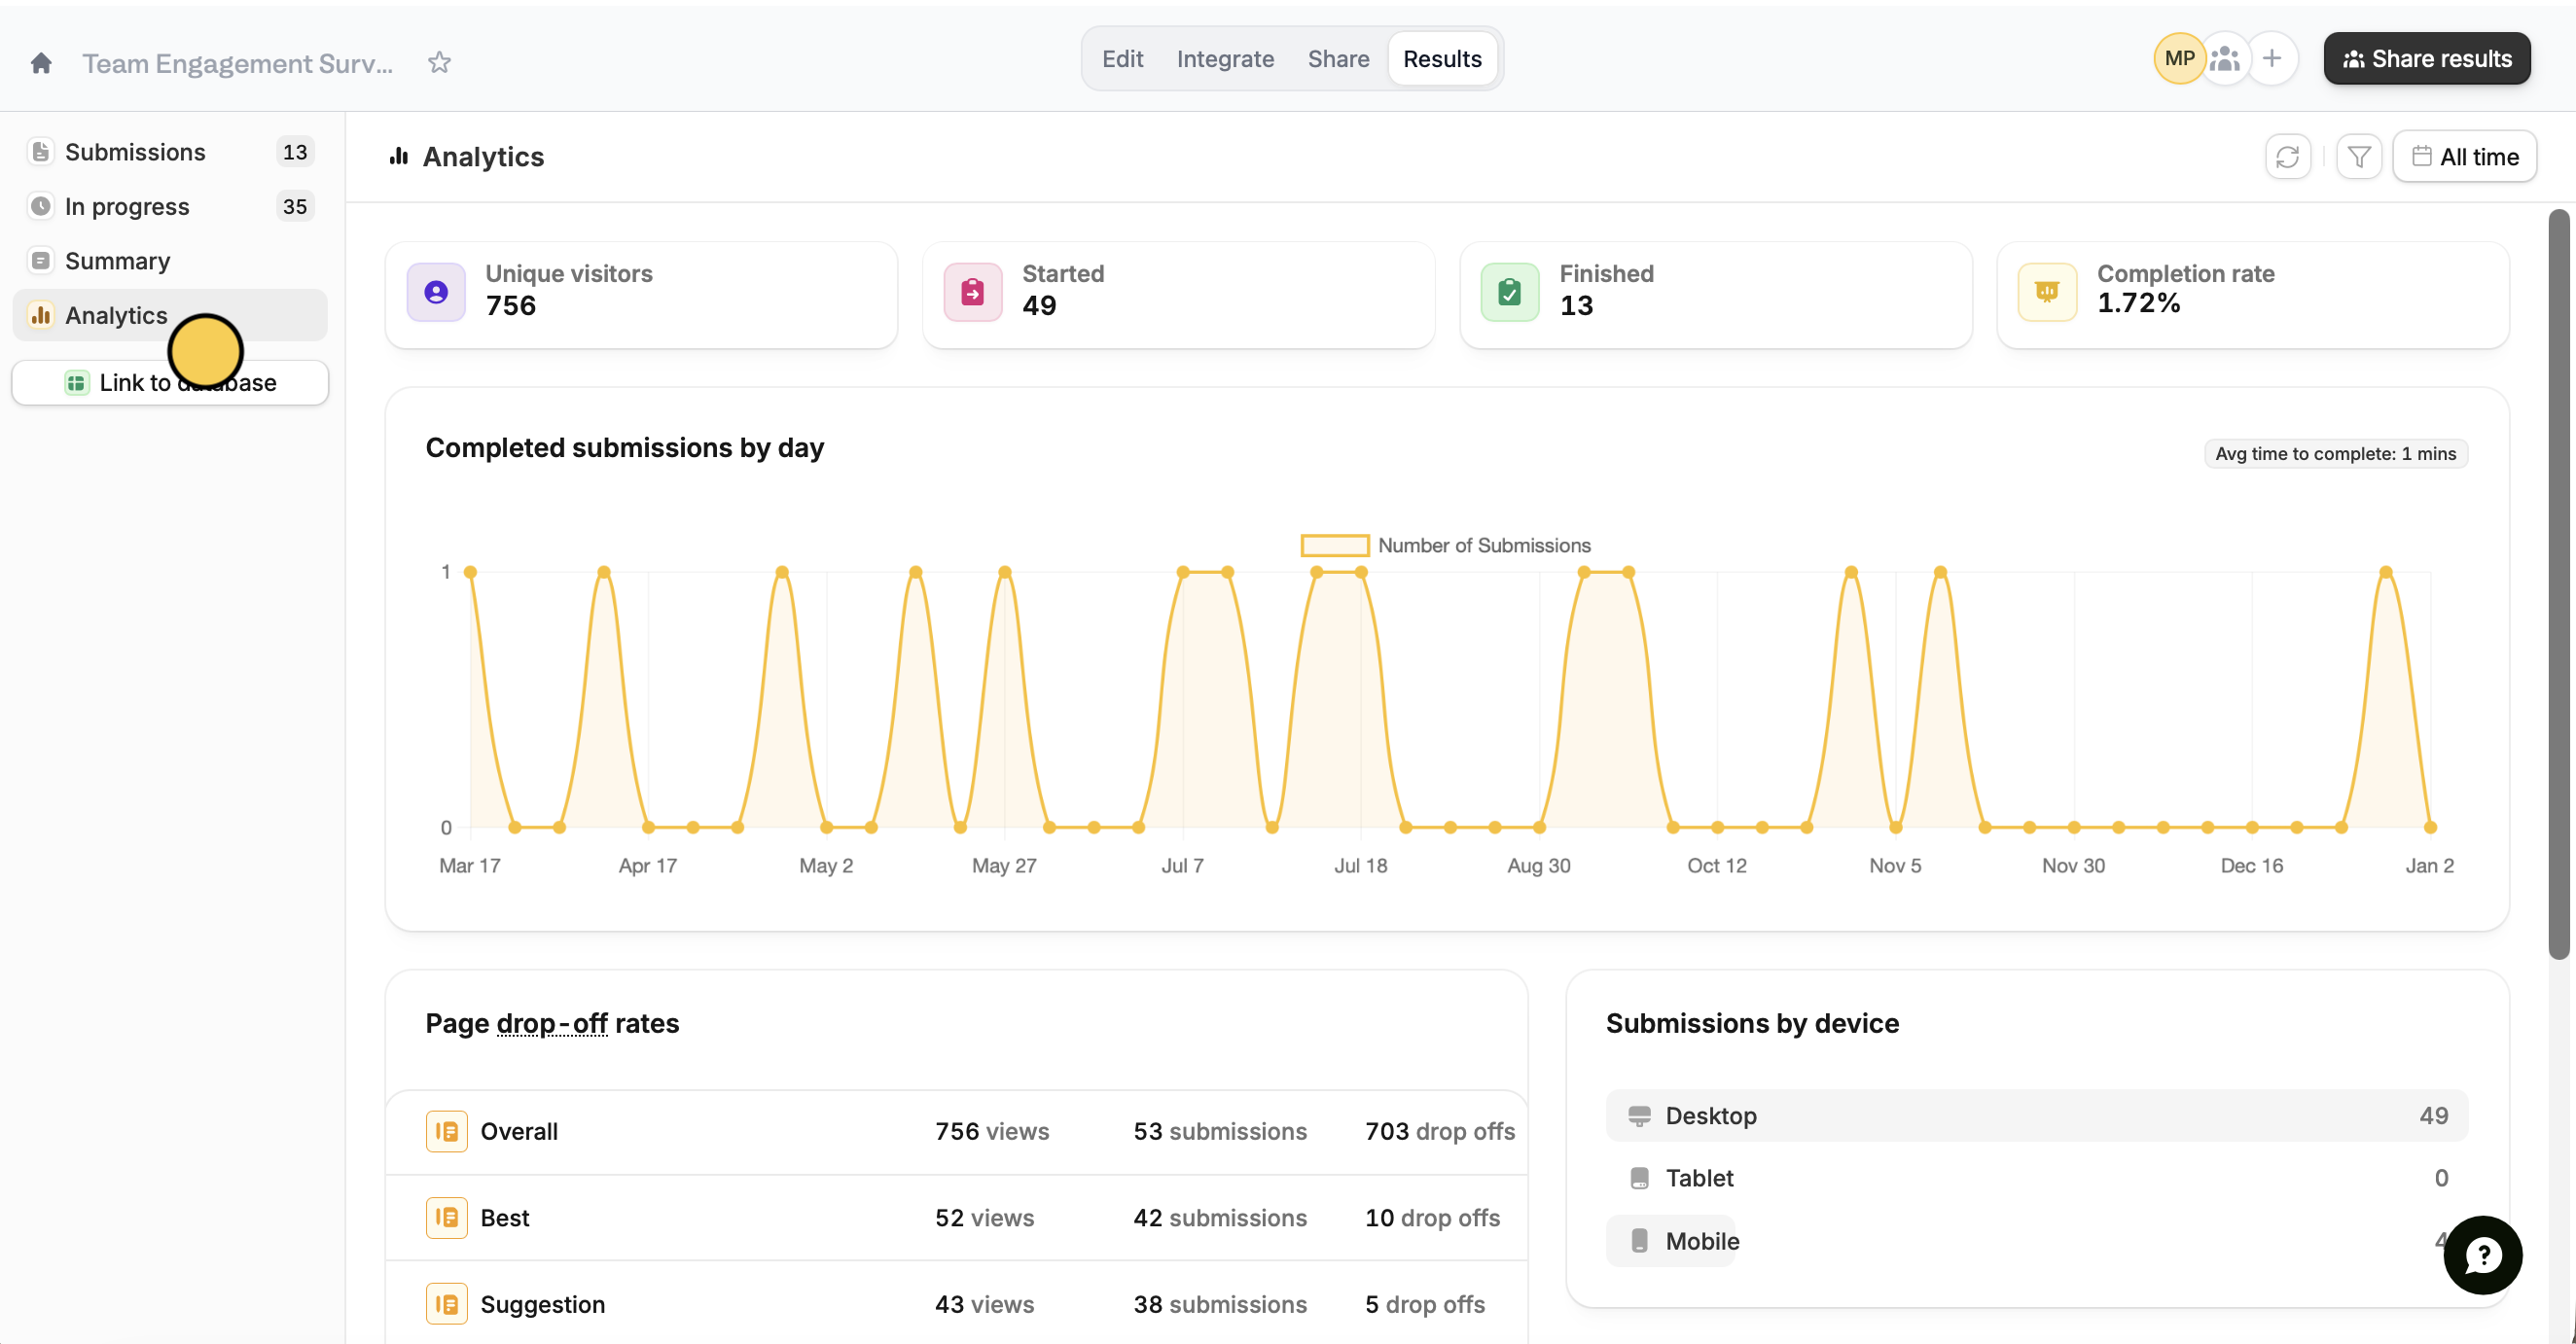This screenshot has width=2576, height=1344.
Task: Click the plus icon to add a member
Action: coord(2272,59)
